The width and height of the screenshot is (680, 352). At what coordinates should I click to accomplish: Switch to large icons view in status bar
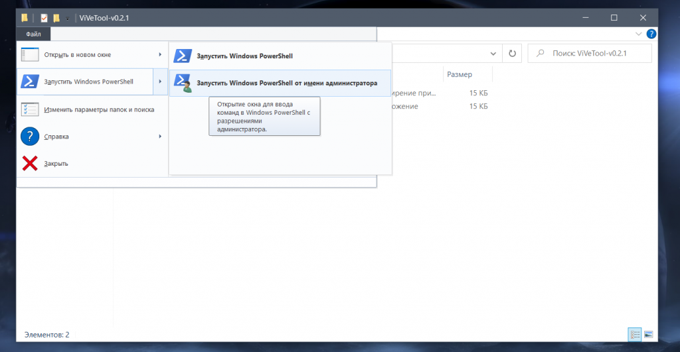coord(649,334)
